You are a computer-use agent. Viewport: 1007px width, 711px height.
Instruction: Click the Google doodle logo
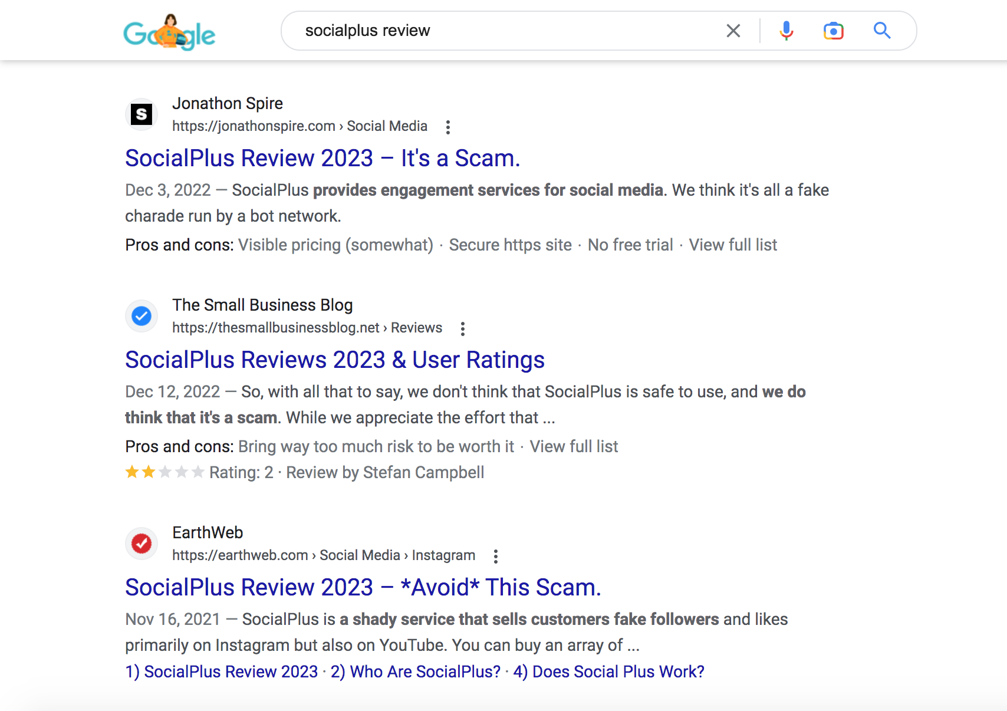[169, 32]
